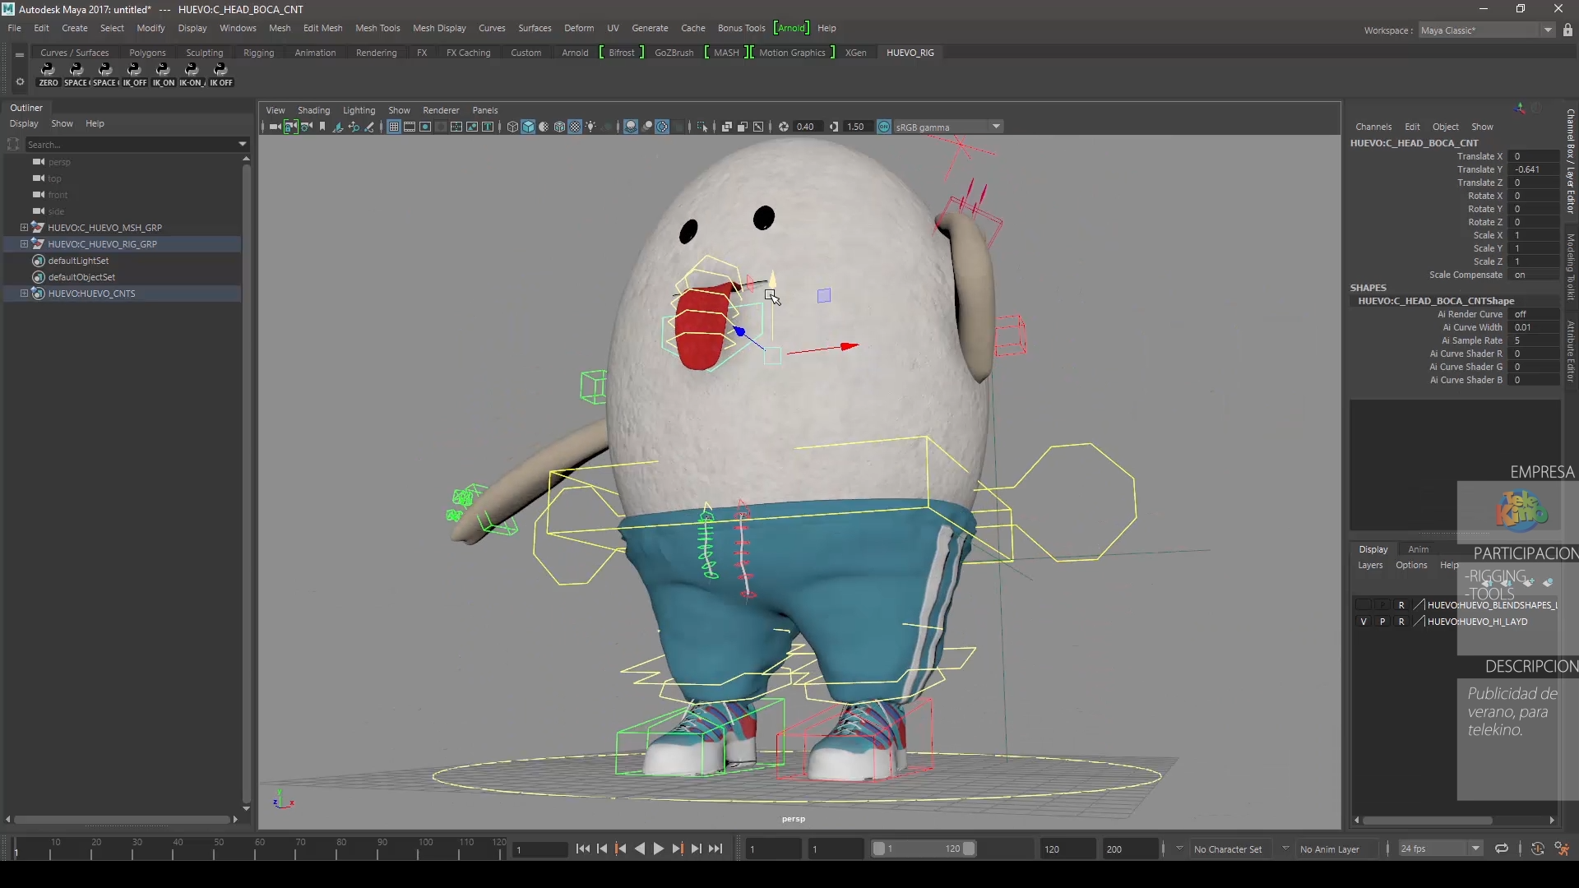The height and width of the screenshot is (888, 1579).
Task: Enable textured shading in the viewport toolbar
Action: (575, 127)
